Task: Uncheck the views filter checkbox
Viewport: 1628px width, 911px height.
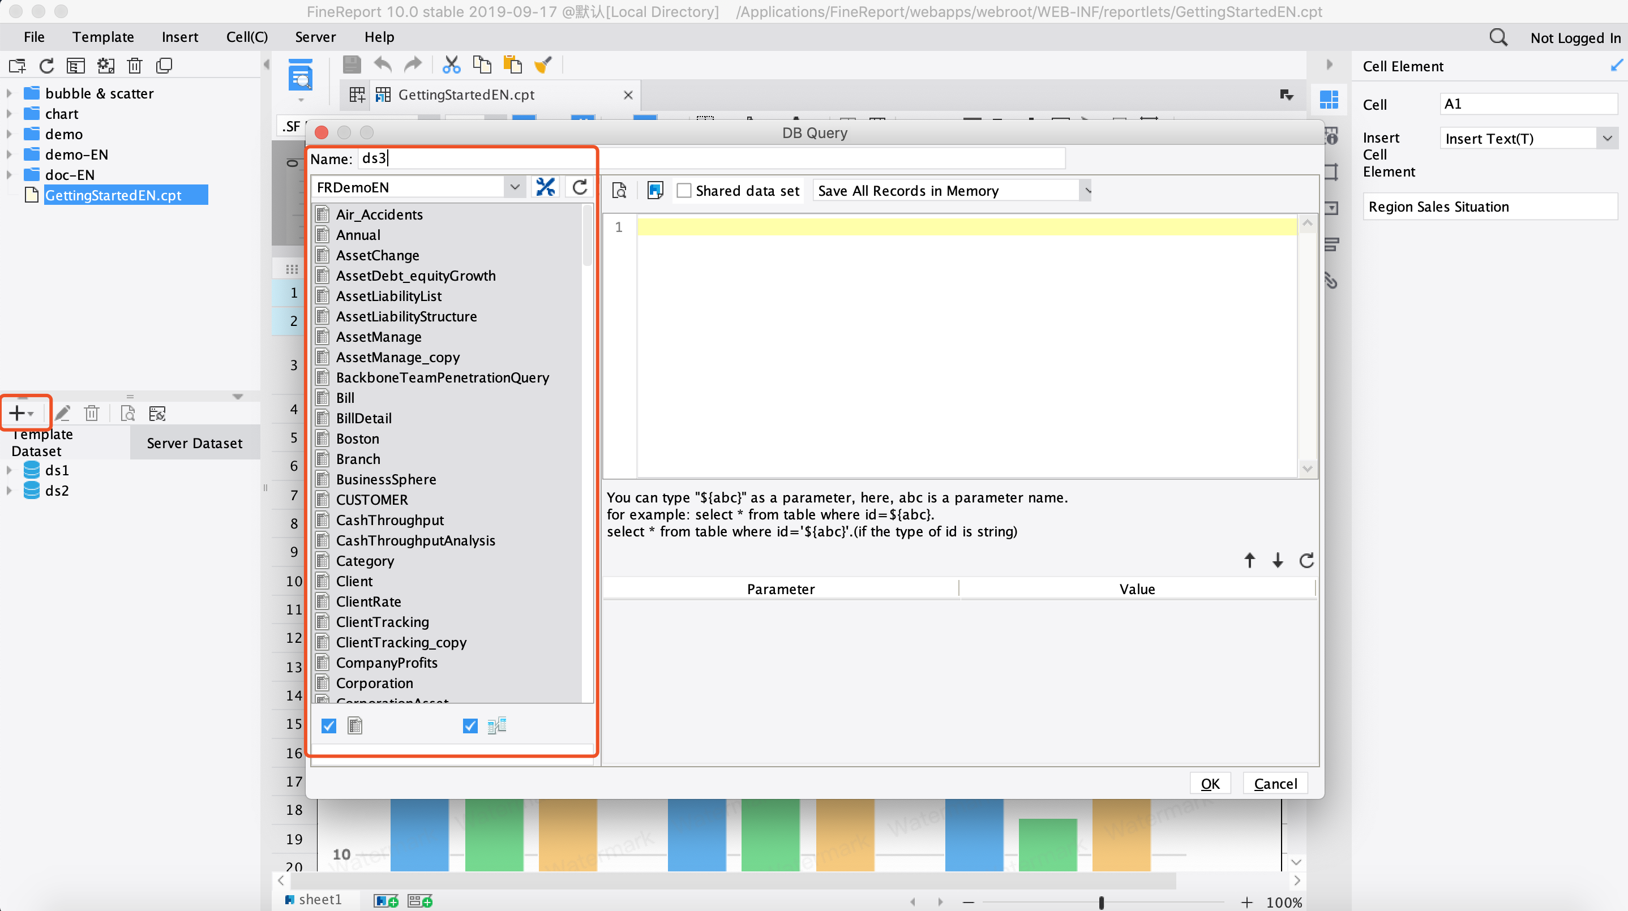Action: point(470,726)
